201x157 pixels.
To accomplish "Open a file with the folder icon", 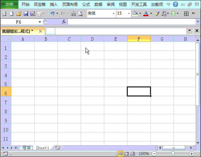I will point(19,14).
